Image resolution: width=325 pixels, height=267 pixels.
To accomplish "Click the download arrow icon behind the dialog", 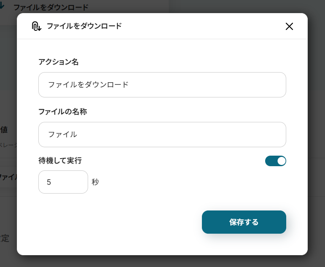I will [x=3, y=7].
